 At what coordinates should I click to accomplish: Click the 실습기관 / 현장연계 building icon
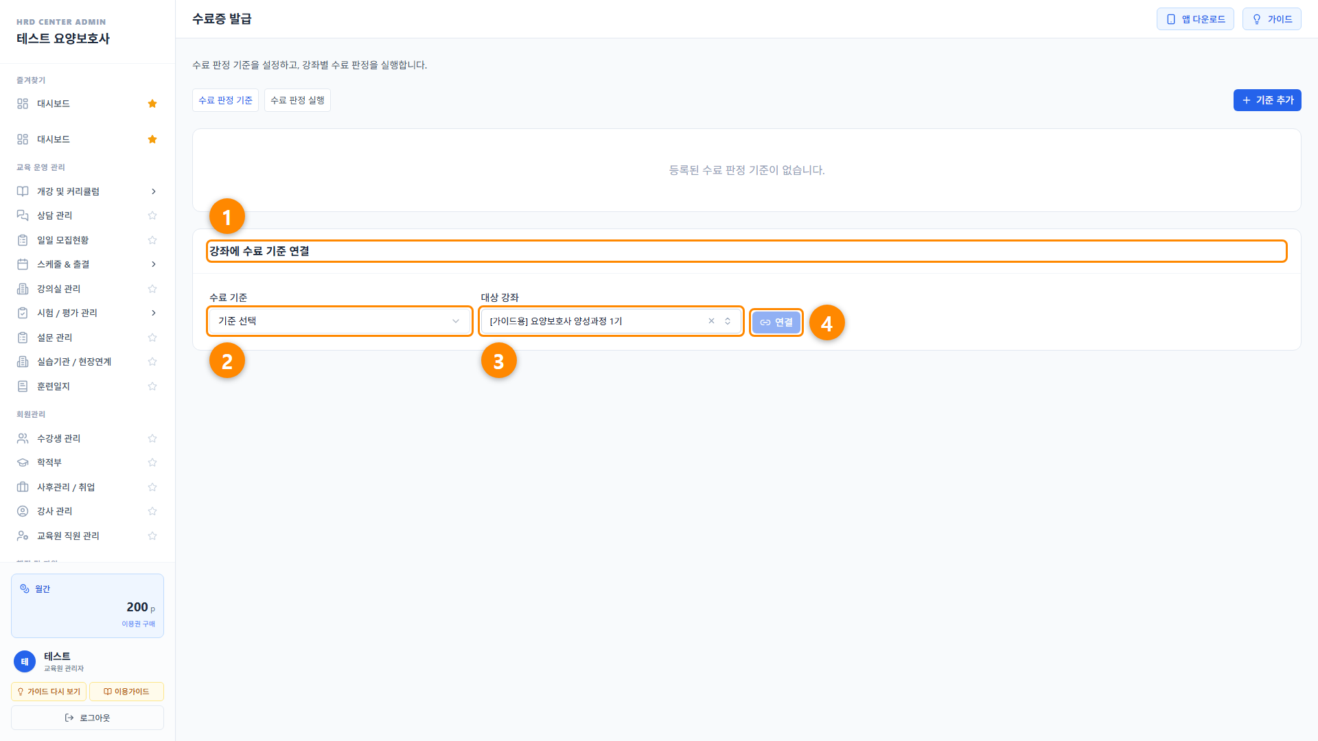pyautogui.click(x=23, y=362)
